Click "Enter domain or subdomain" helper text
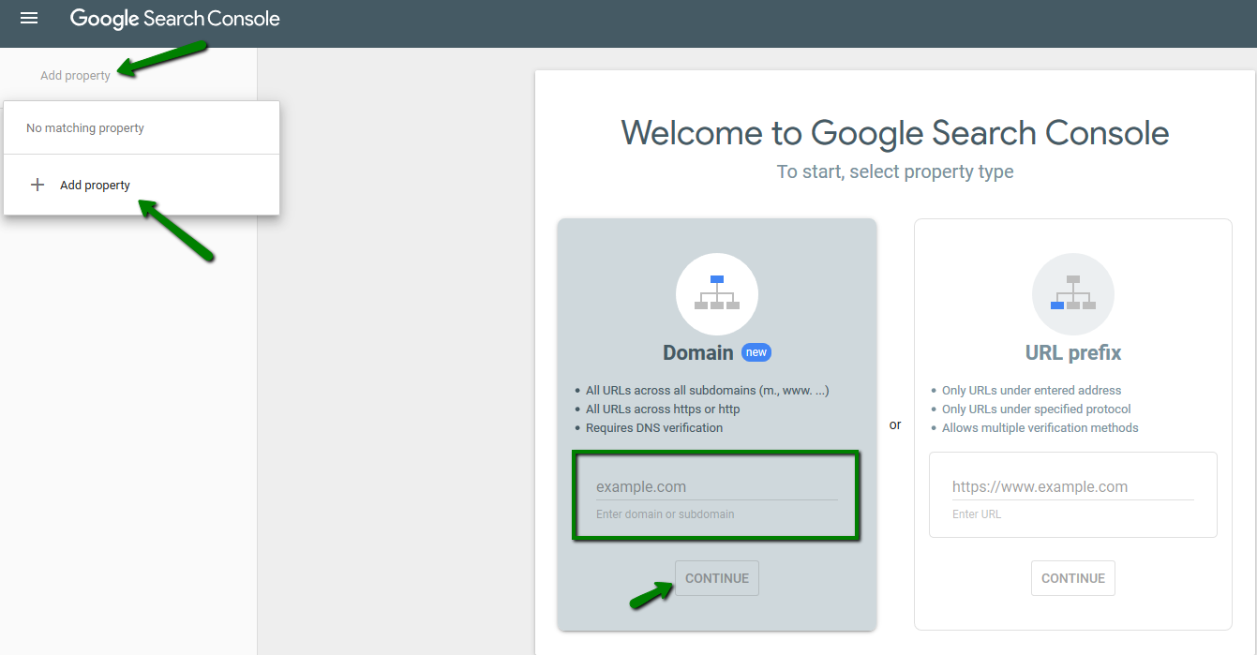The image size is (1257, 655). coord(665,514)
